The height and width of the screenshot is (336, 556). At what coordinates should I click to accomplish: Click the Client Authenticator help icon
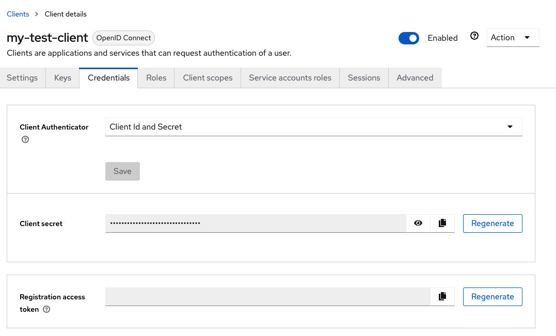(25, 139)
